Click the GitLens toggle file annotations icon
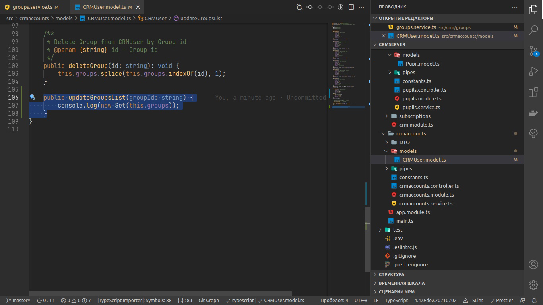This screenshot has height=305, width=543. click(x=341, y=7)
